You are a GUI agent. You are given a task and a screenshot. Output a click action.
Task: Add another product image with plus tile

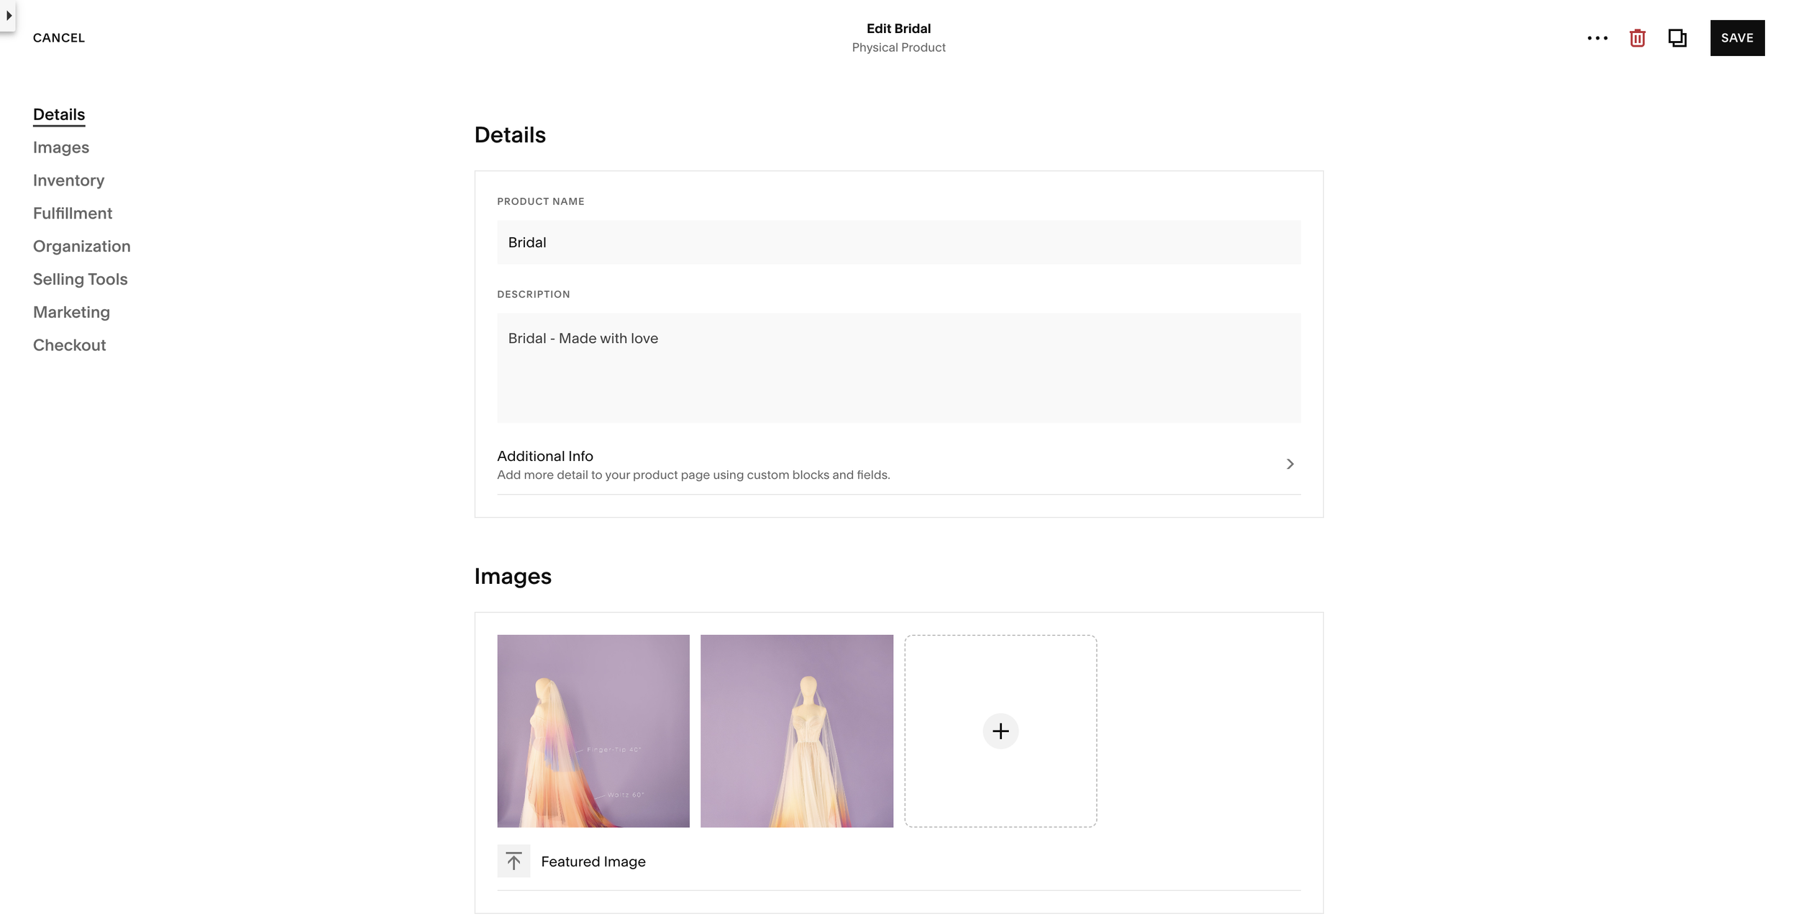(x=1000, y=731)
